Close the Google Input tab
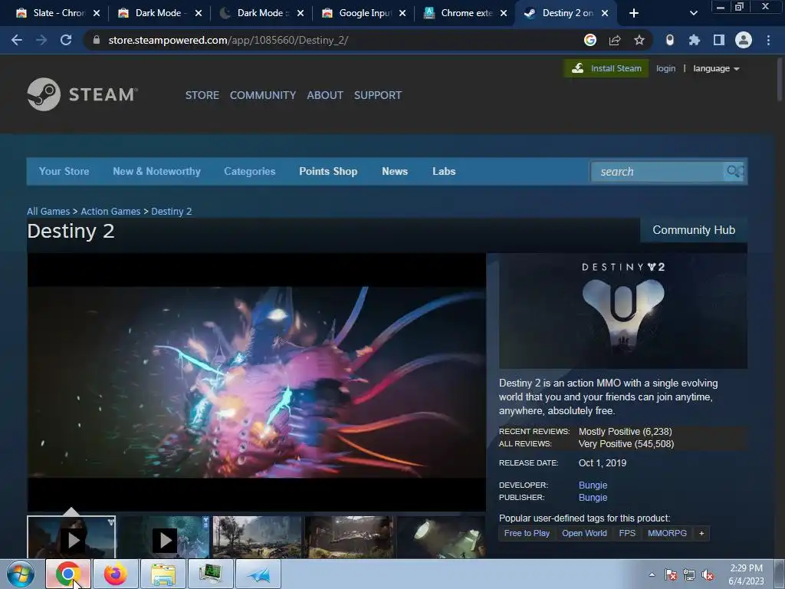The height and width of the screenshot is (589, 785). point(402,13)
